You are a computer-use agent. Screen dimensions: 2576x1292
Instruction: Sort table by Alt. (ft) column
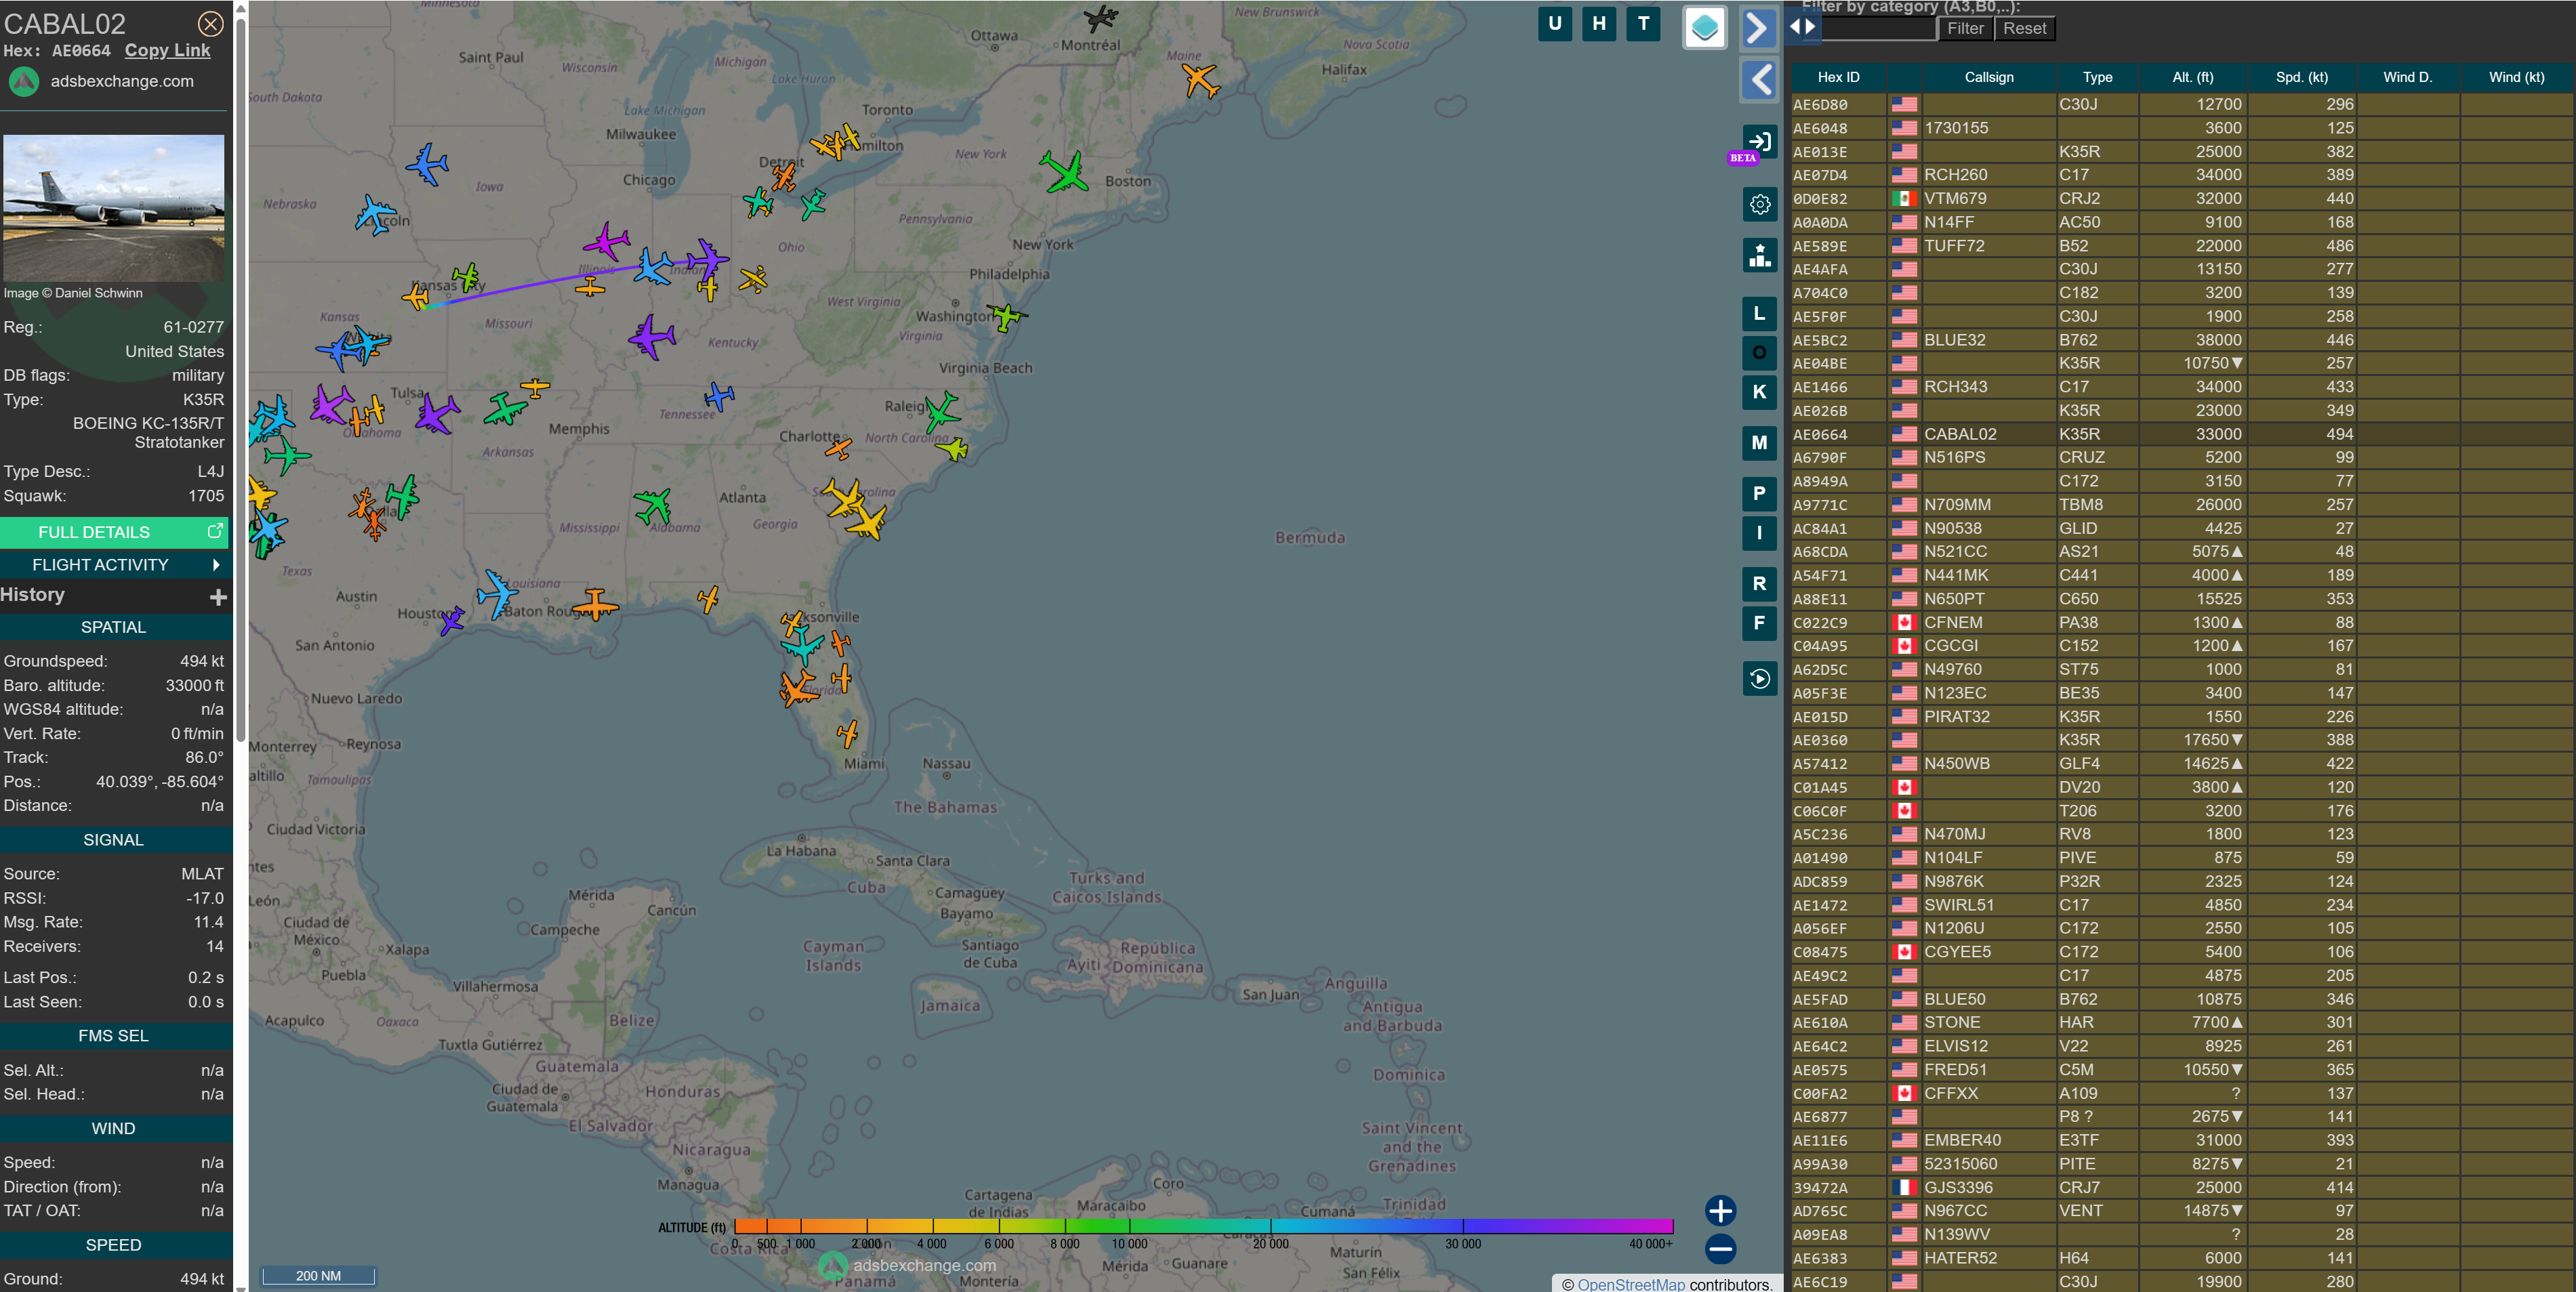pos(2192,77)
